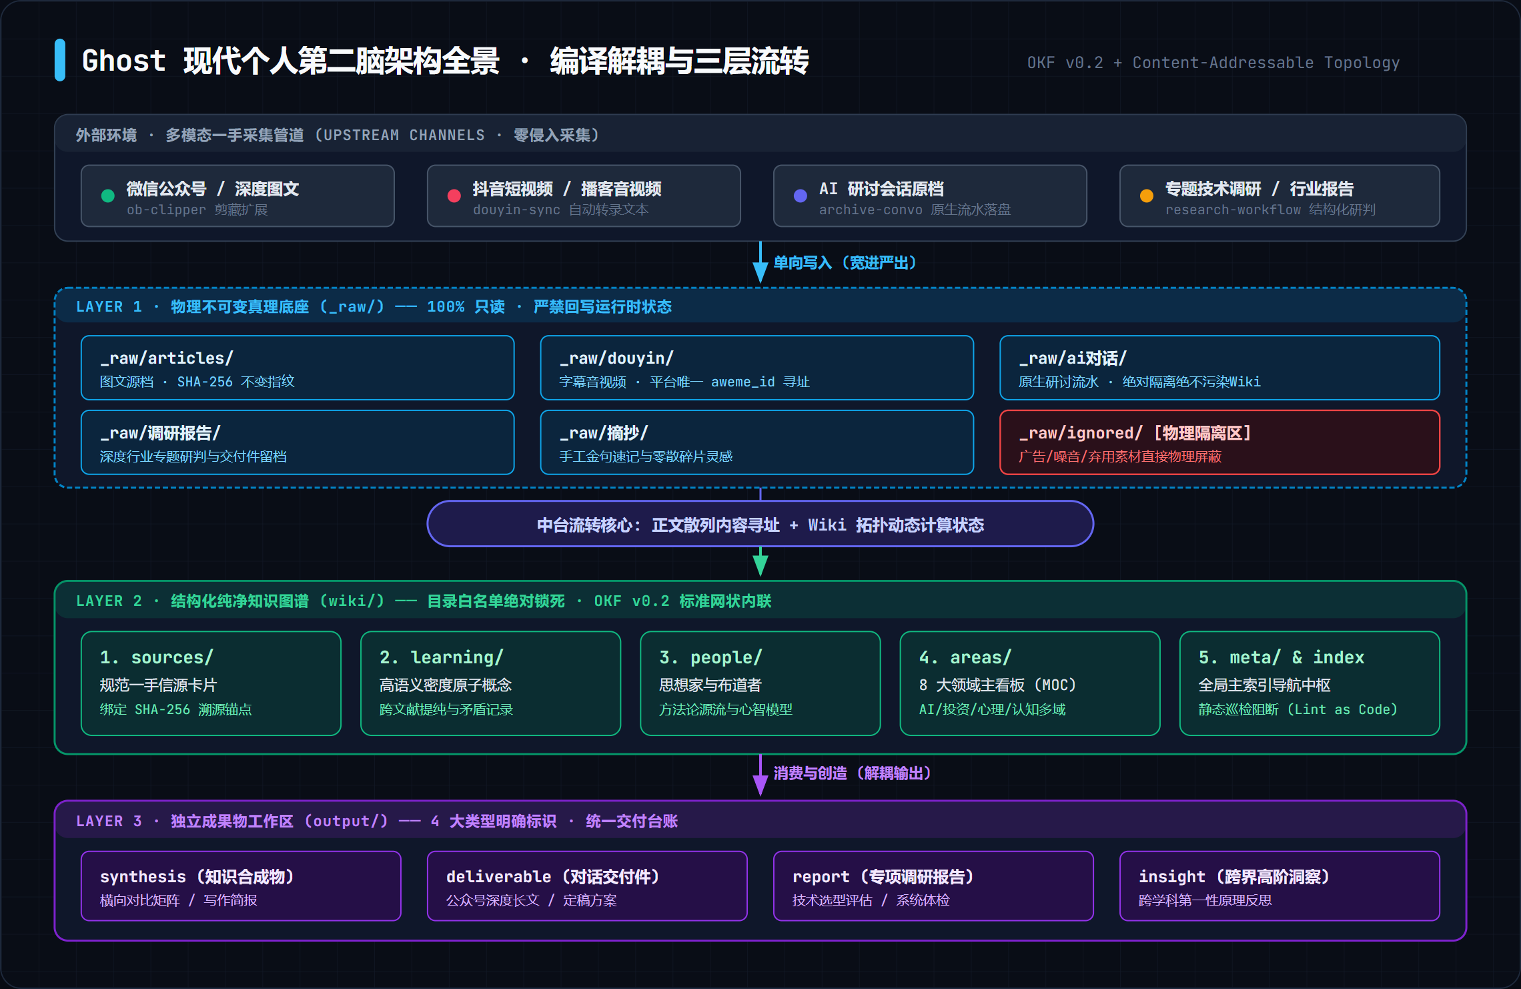This screenshot has height=989, width=1521.
Task: Click the _raw/douyin/ box
Action: point(757,368)
